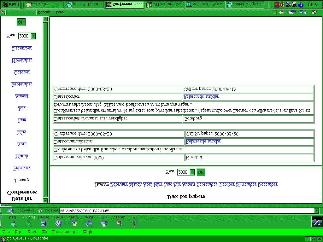Click March in the Date for papers month row
This screenshot has height=242, width=323.
(x=135, y=184)
